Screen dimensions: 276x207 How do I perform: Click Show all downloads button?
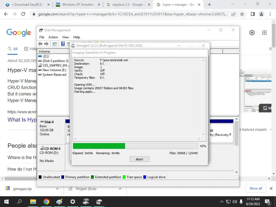256,188
